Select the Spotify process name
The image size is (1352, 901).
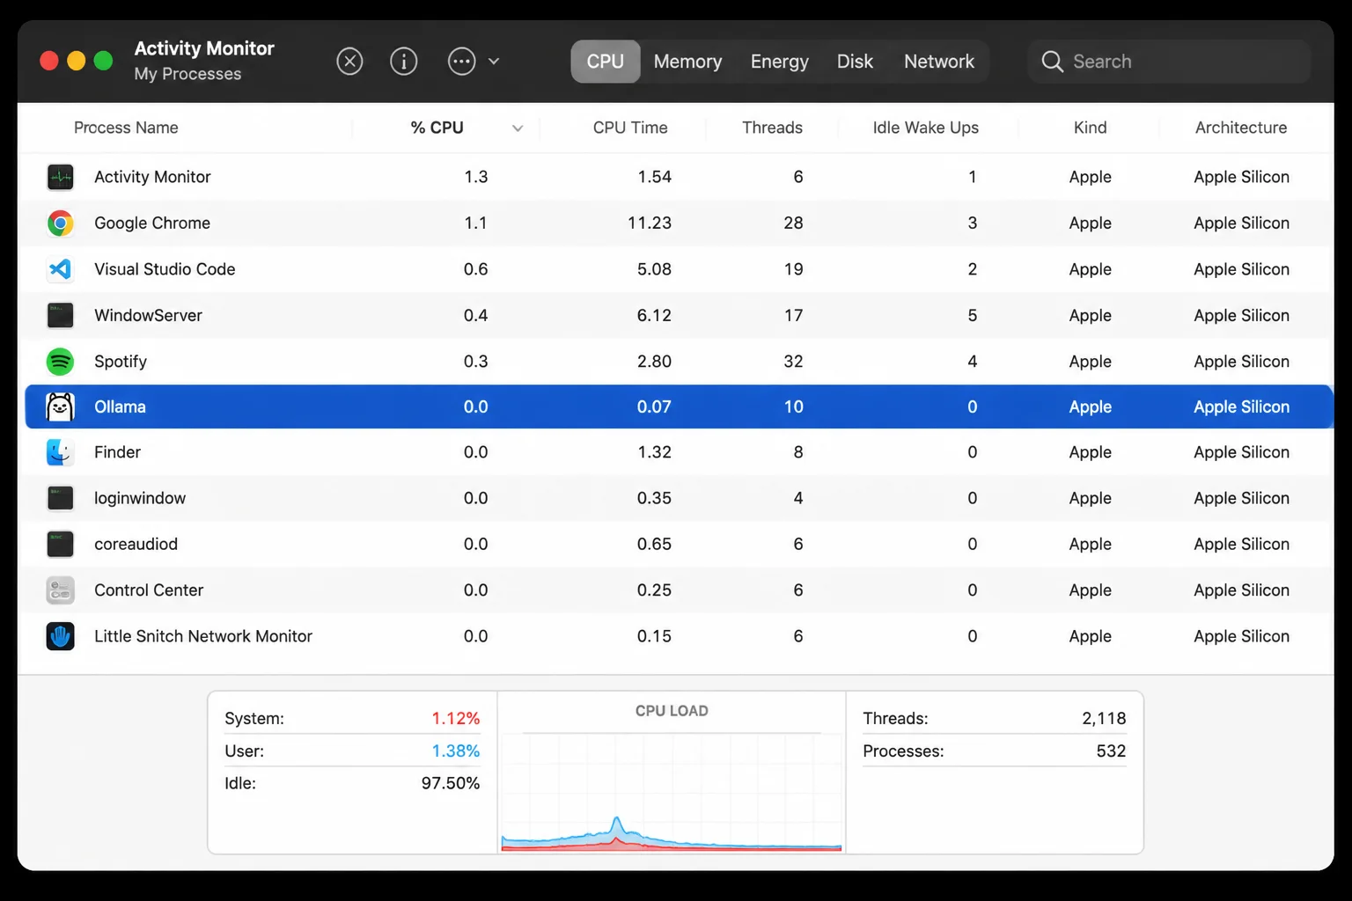pos(121,362)
